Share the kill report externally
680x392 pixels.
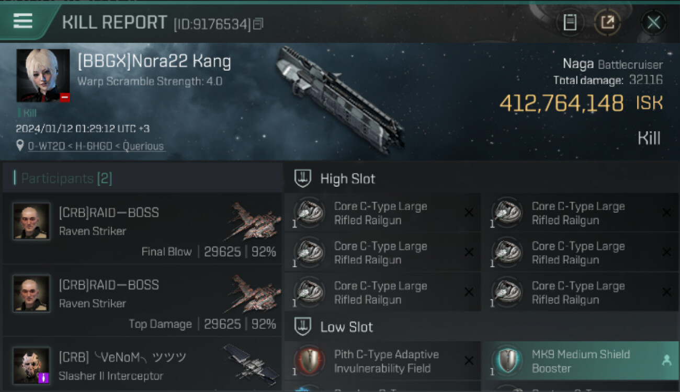(607, 22)
